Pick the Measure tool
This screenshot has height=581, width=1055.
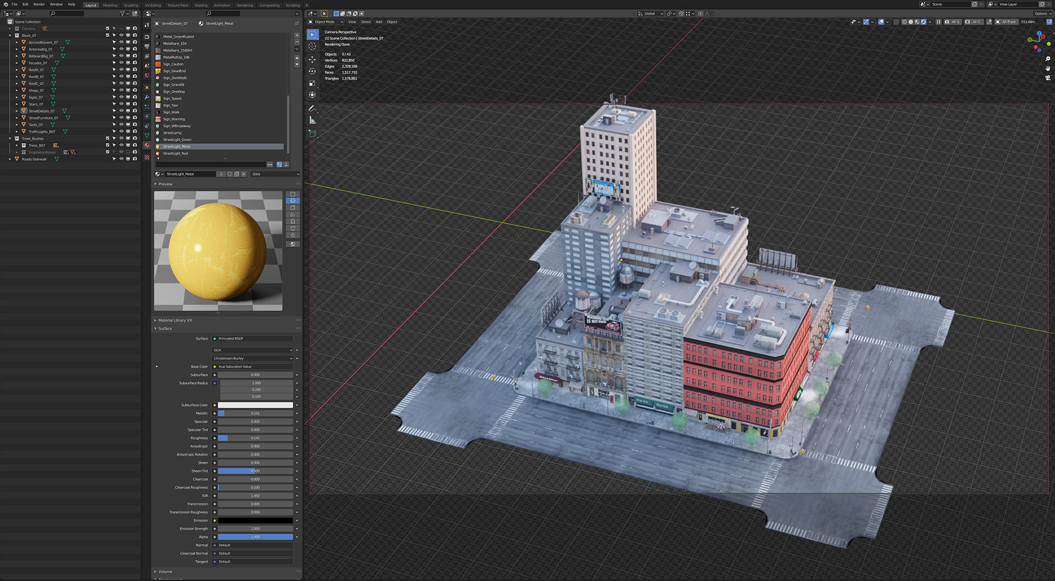pyautogui.click(x=312, y=120)
